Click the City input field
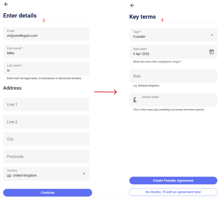Image resolution: width=220 pixels, height=200 pixels. tap(46, 139)
